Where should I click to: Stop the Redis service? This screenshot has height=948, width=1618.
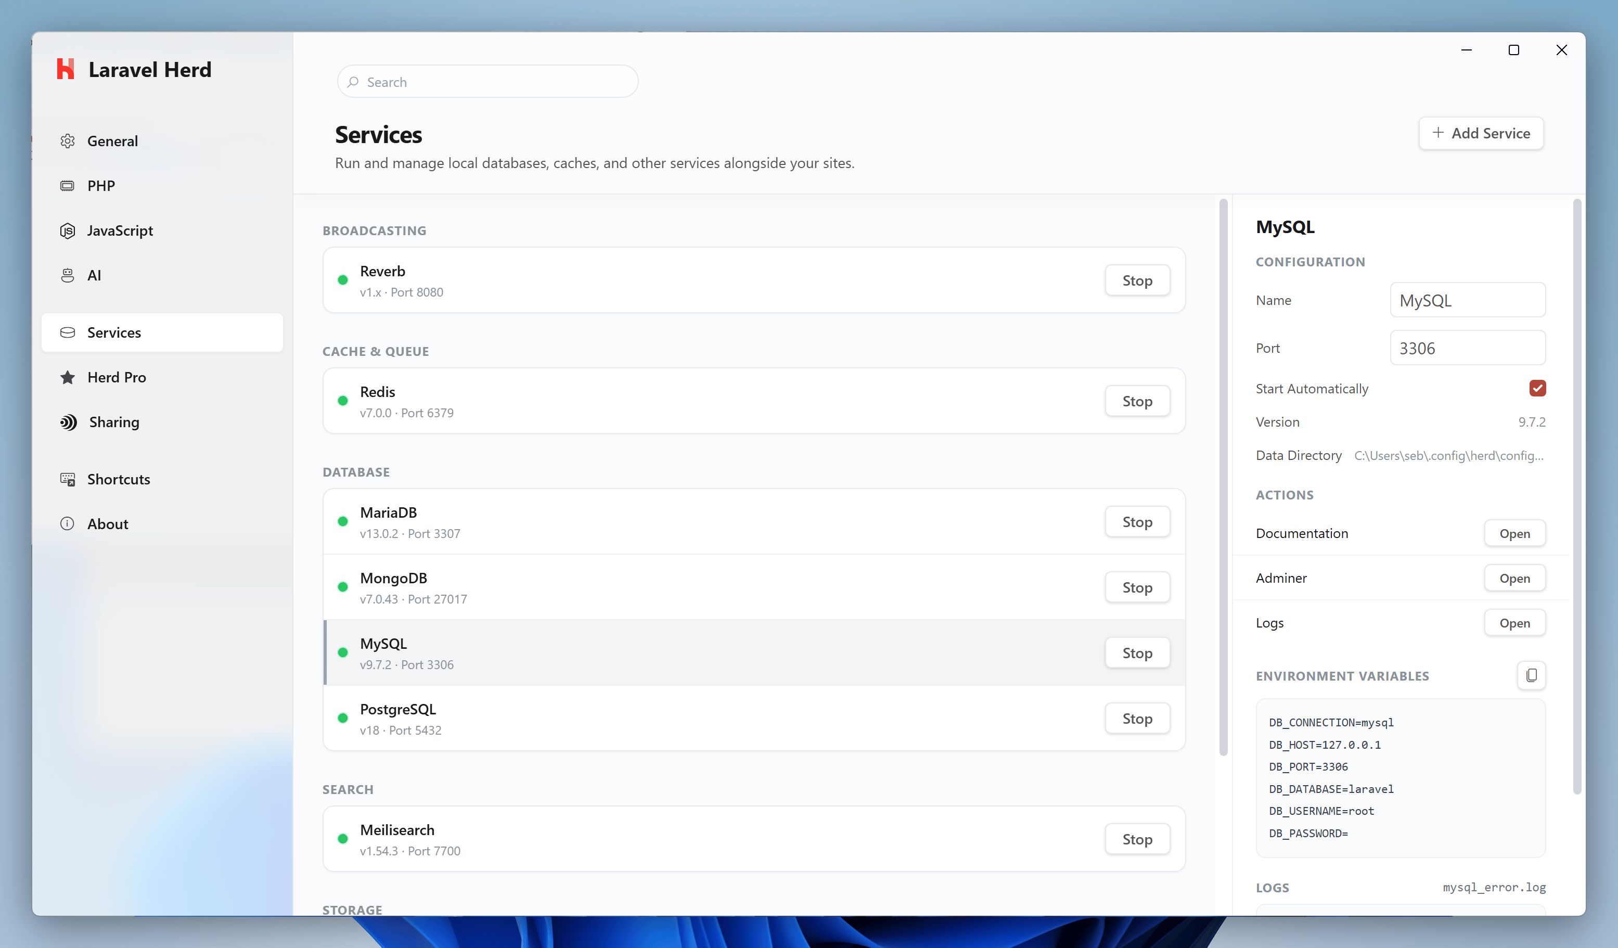[x=1137, y=401]
